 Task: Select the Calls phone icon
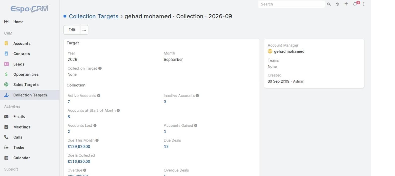pos(6,137)
